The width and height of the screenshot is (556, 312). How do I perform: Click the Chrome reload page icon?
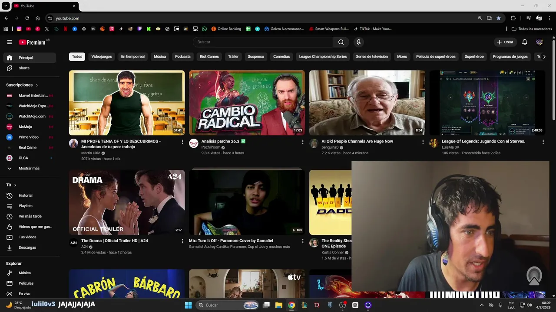27,18
